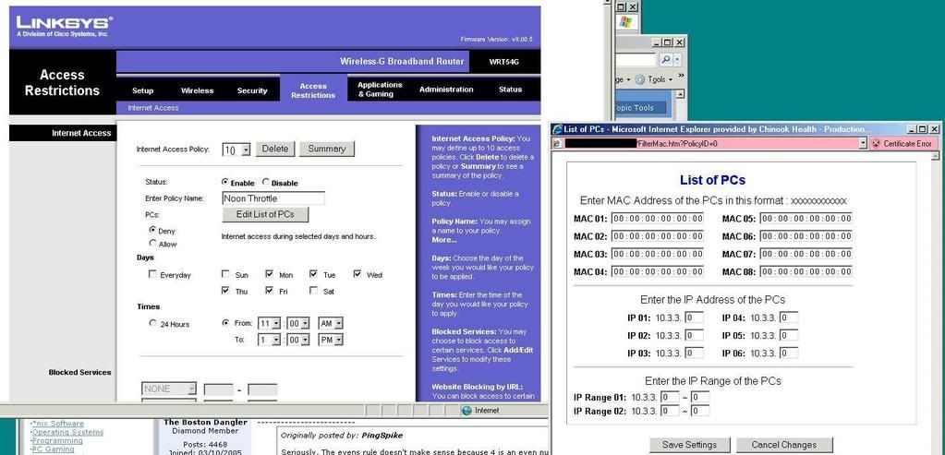
Task: Open the Administration tab
Action: coord(446,90)
